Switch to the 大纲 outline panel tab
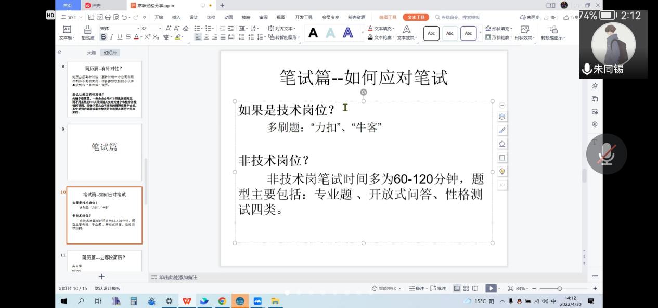The width and height of the screenshot is (658, 308). click(x=91, y=53)
